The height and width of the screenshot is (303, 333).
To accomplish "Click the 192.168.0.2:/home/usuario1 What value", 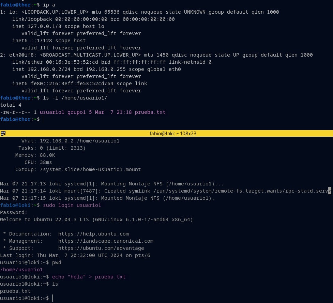I will (x=79, y=141).
